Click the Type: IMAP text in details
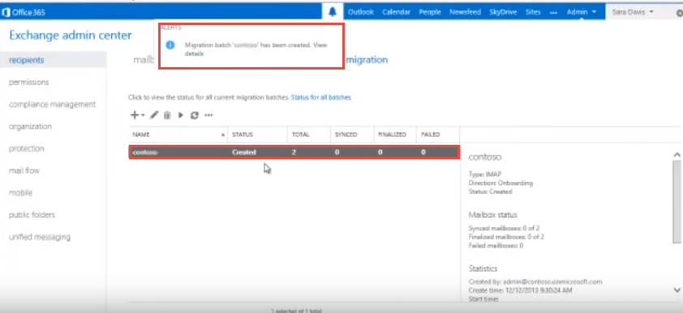The image size is (683, 313). pyautogui.click(x=485, y=175)
